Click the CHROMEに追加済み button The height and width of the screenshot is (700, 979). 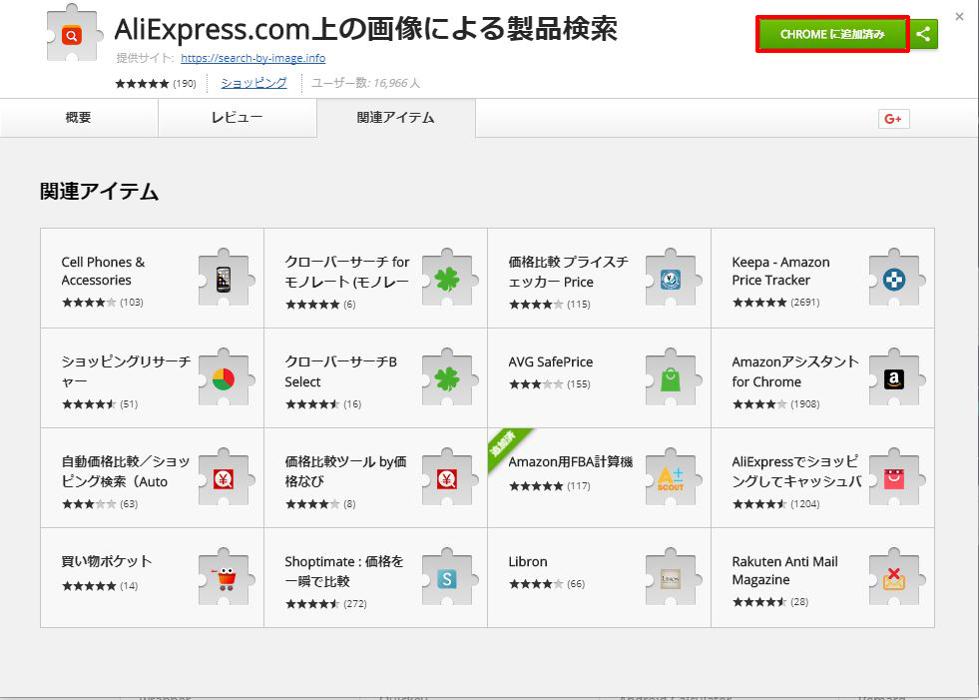[x=832, y=34]
